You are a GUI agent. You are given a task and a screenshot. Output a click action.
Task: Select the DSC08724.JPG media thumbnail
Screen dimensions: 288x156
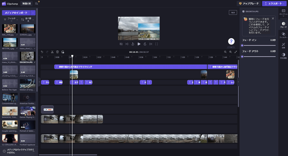28,56
